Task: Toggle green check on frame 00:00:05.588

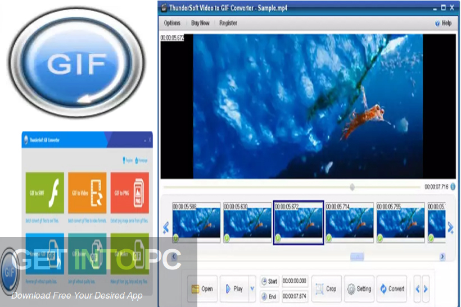Action: click(176, 238)
